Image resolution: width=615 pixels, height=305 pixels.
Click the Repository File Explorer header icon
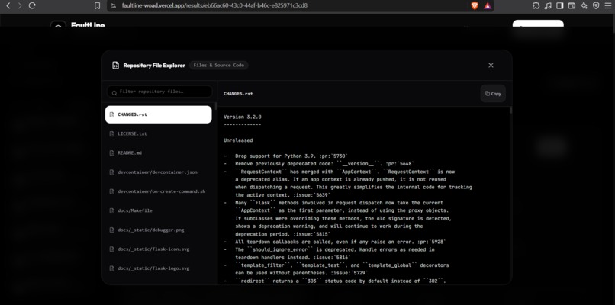115,66
